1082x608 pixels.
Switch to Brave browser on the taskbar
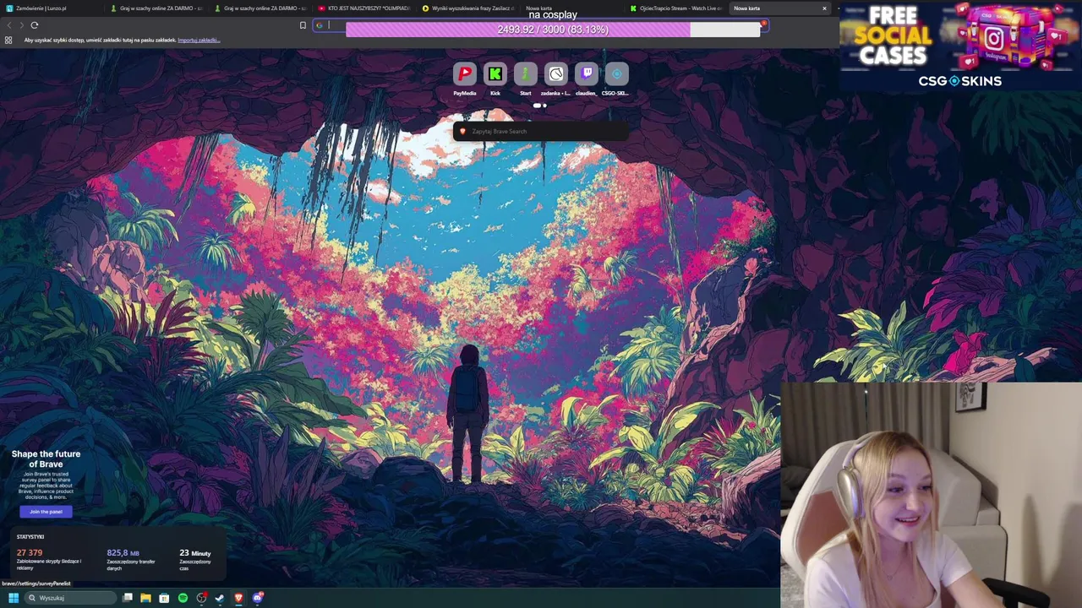[x=238, y=598]
